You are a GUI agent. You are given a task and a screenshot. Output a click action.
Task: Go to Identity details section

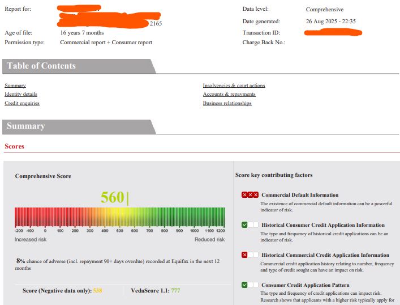click(21, 94)
